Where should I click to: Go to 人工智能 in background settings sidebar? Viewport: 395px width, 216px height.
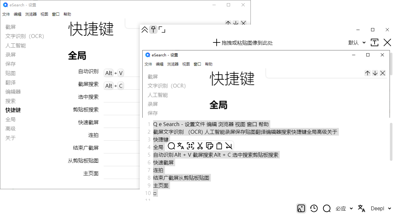[x=16, y=46]
